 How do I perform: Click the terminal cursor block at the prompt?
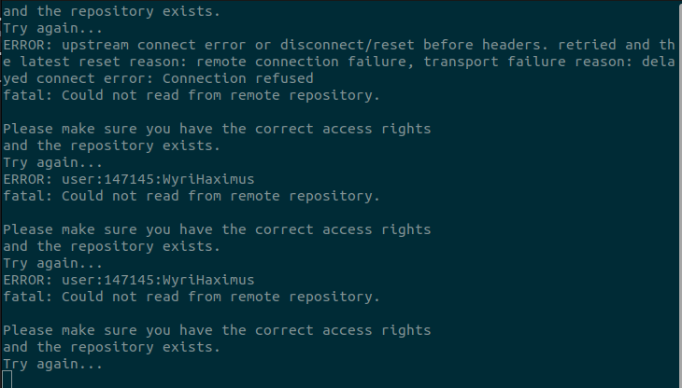pos(7,379)
